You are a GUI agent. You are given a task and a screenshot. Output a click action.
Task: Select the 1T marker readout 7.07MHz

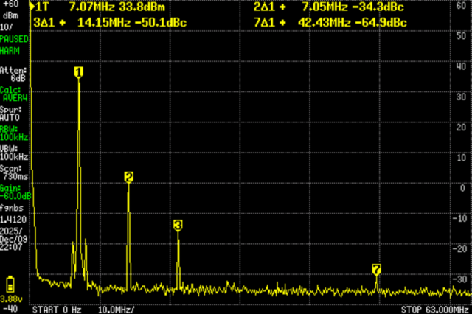click(x=96, y=7)
